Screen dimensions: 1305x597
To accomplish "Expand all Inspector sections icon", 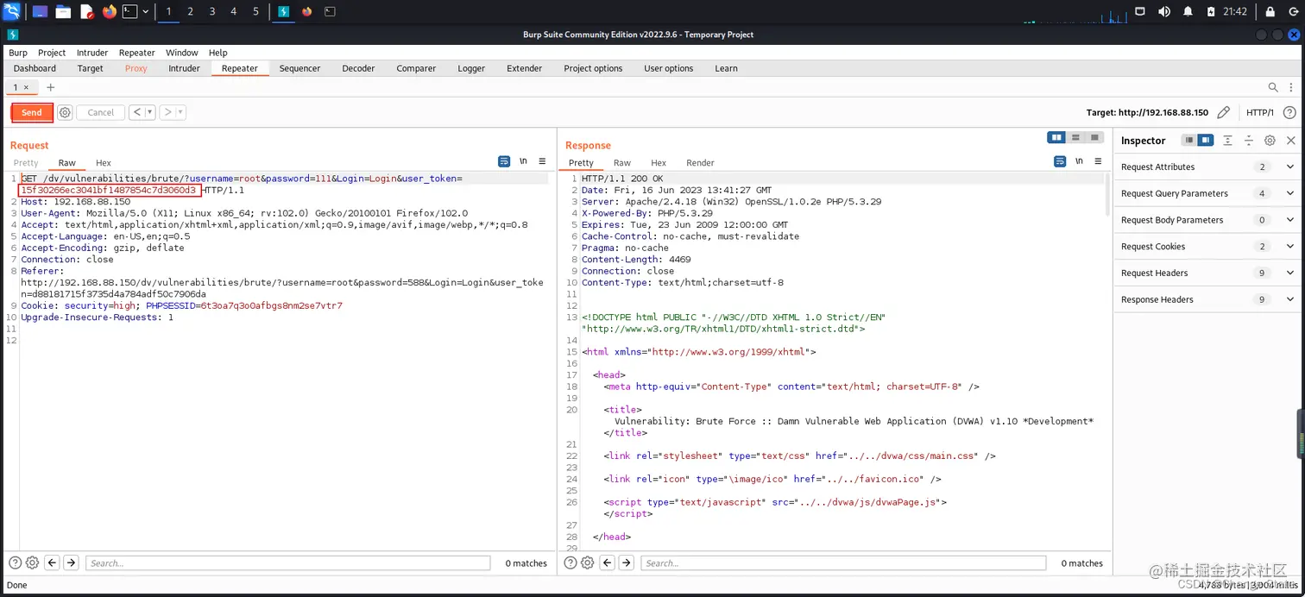I will pos(1227,140).
